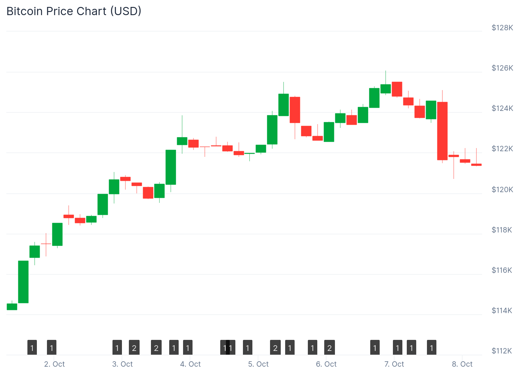Click the 8. Oct date axis label
Image resolution: width=518 pixels, height=378 pixels.
tap(462, 364)
